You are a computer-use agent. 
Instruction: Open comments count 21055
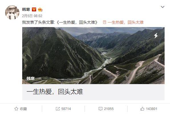coord(109,109)
